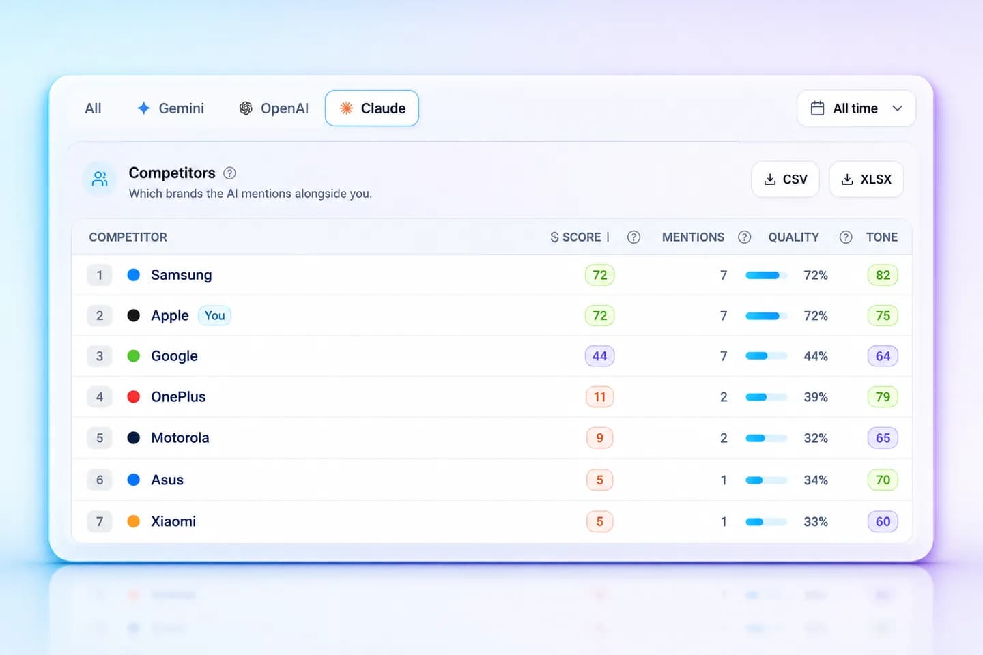The image size is (983, 655).
Task: Click Xiaomi's quality progress bar
Action: [x=767, y=521]
